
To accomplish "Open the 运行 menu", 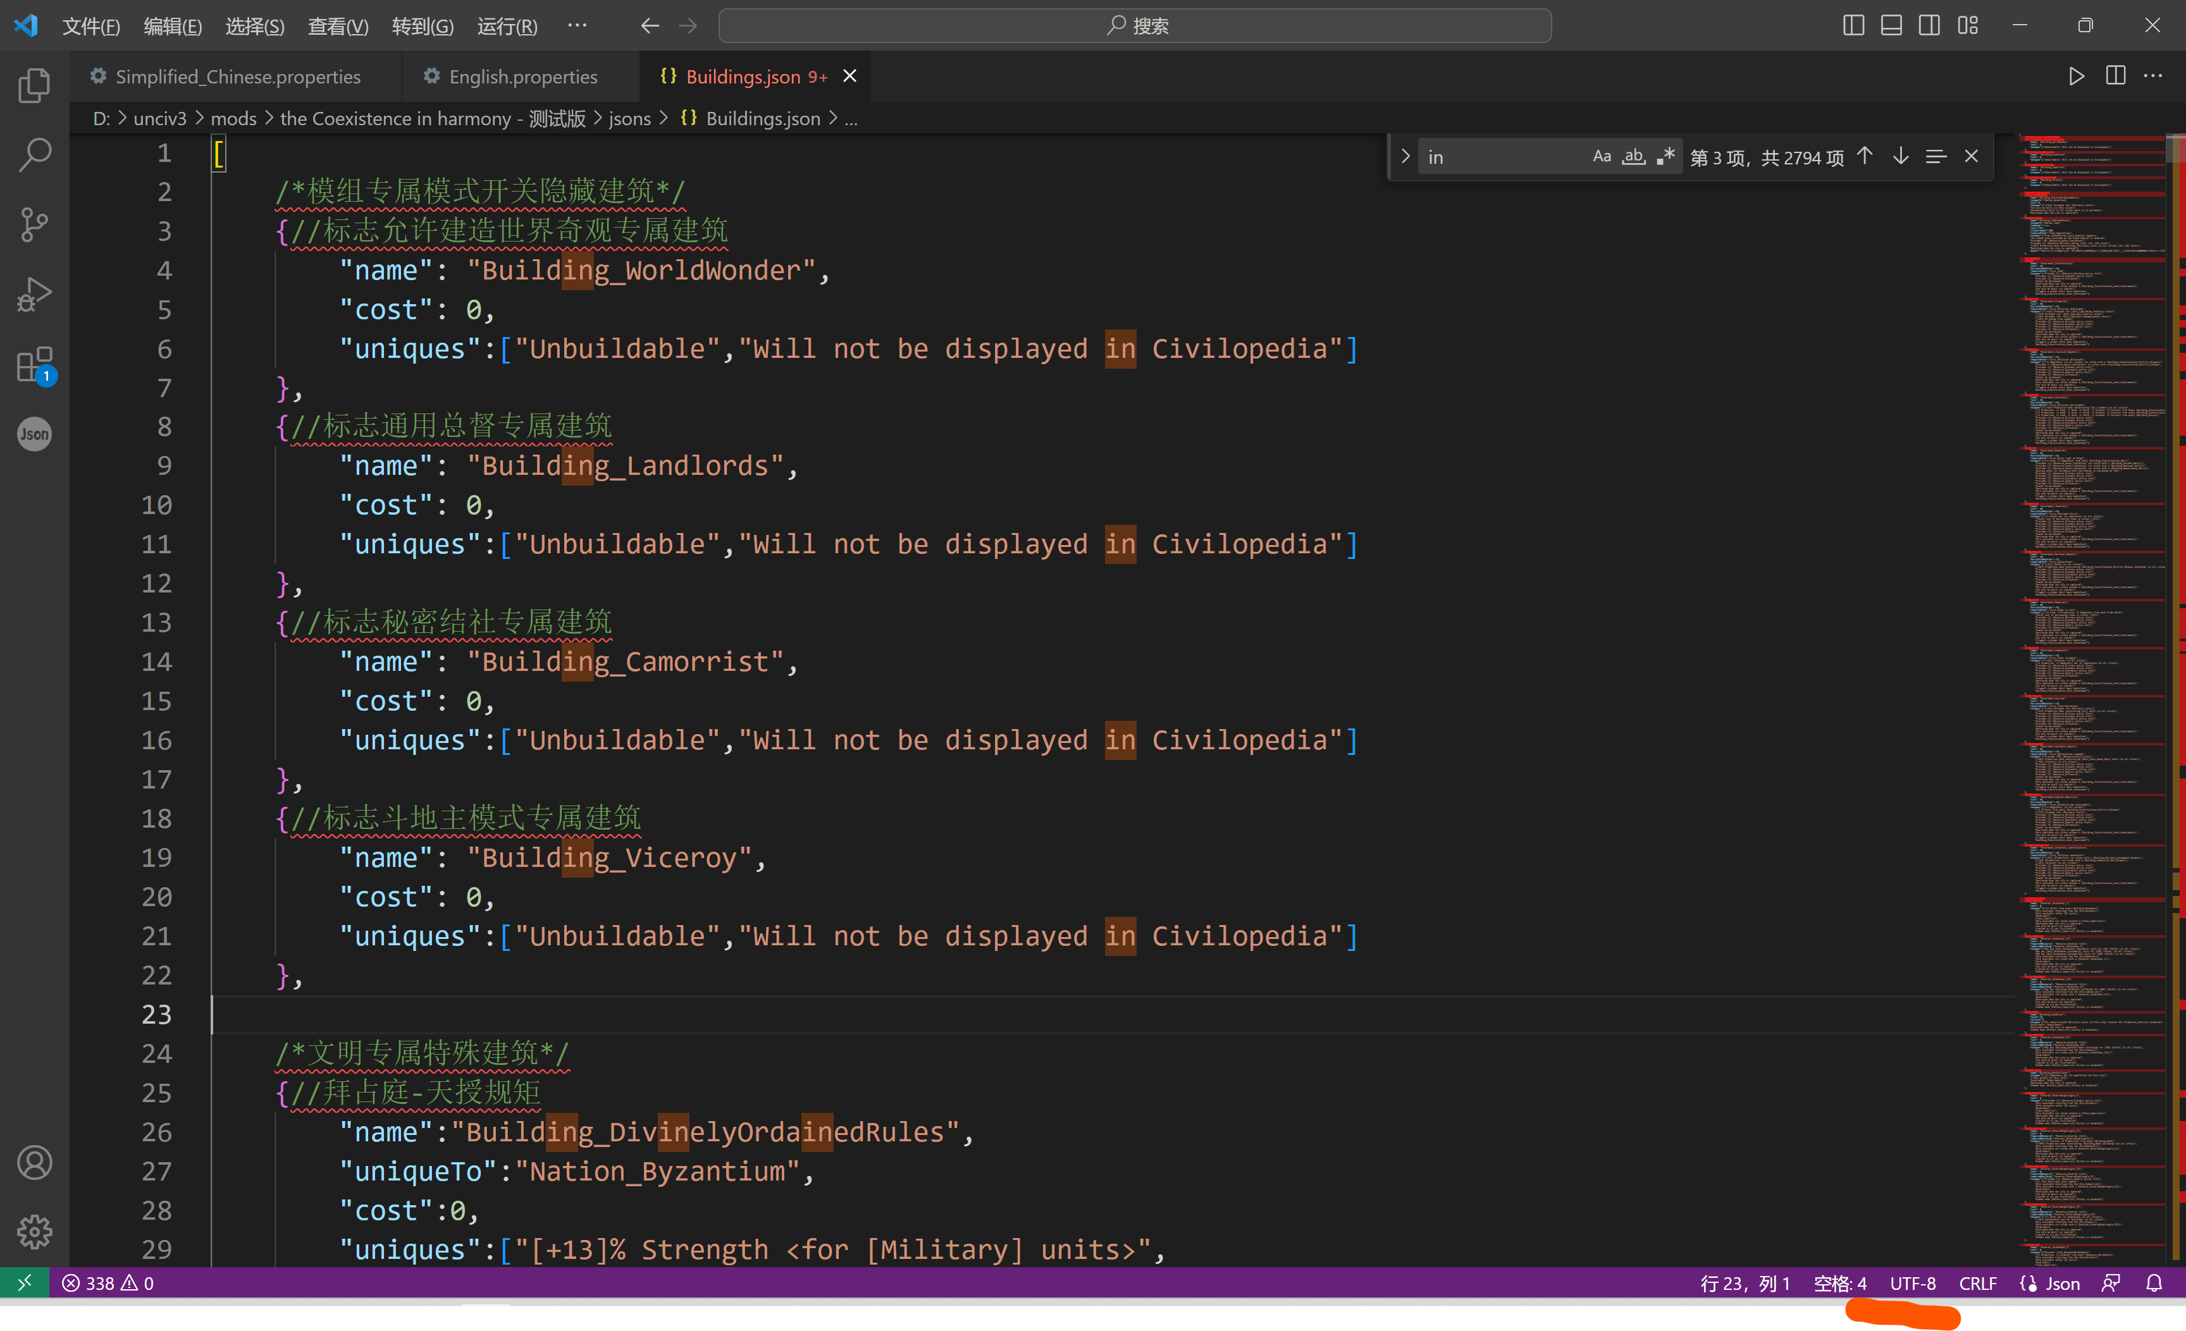I will point(507,26).
